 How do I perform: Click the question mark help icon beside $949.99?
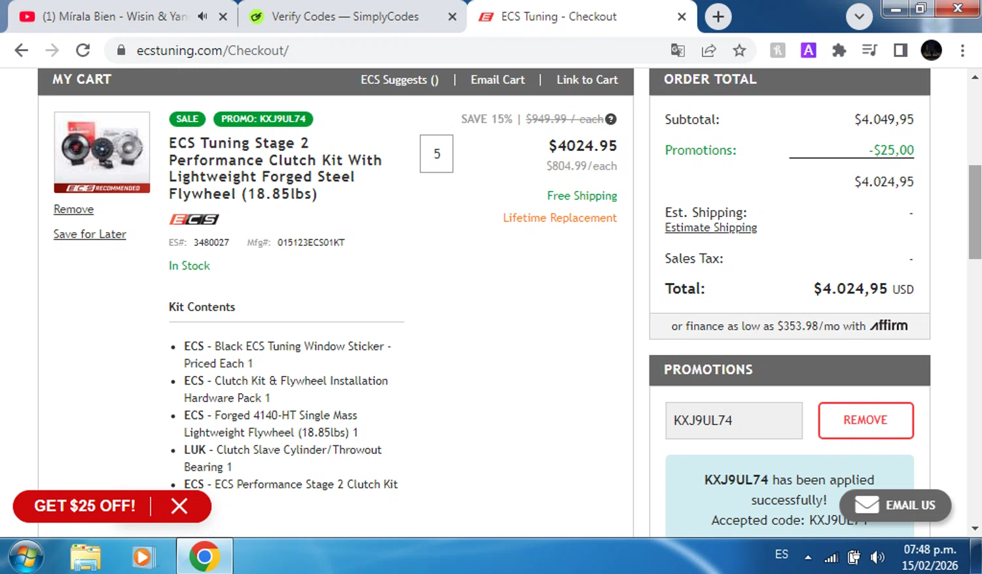611,119
